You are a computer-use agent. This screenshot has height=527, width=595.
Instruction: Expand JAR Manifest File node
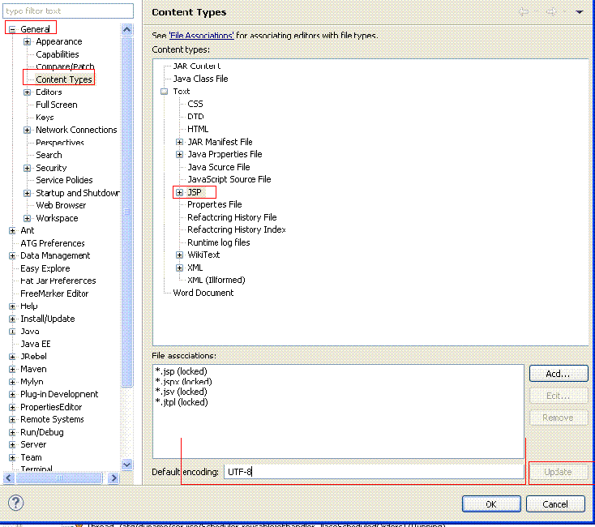tap(179, 142)
